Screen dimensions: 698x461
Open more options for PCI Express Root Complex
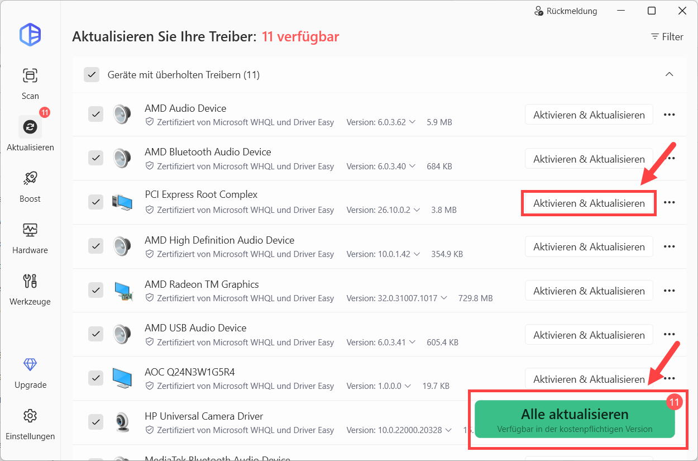pyautogui.click(x=669, y=202)
